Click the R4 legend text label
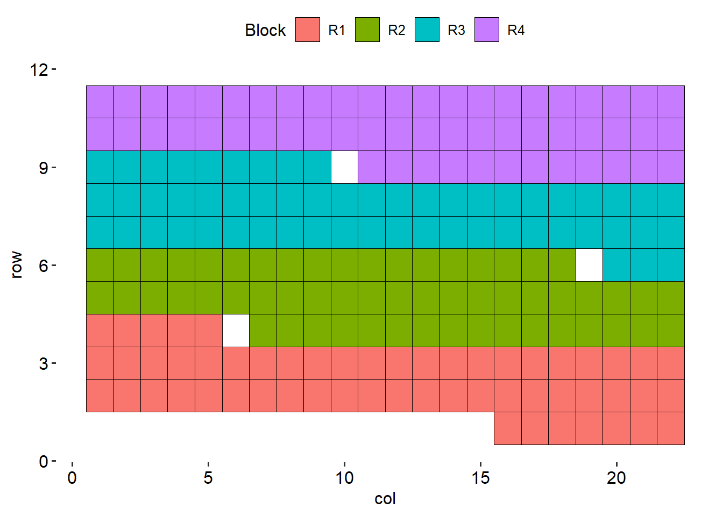723x516 pixels. click(x=516, y=30)
